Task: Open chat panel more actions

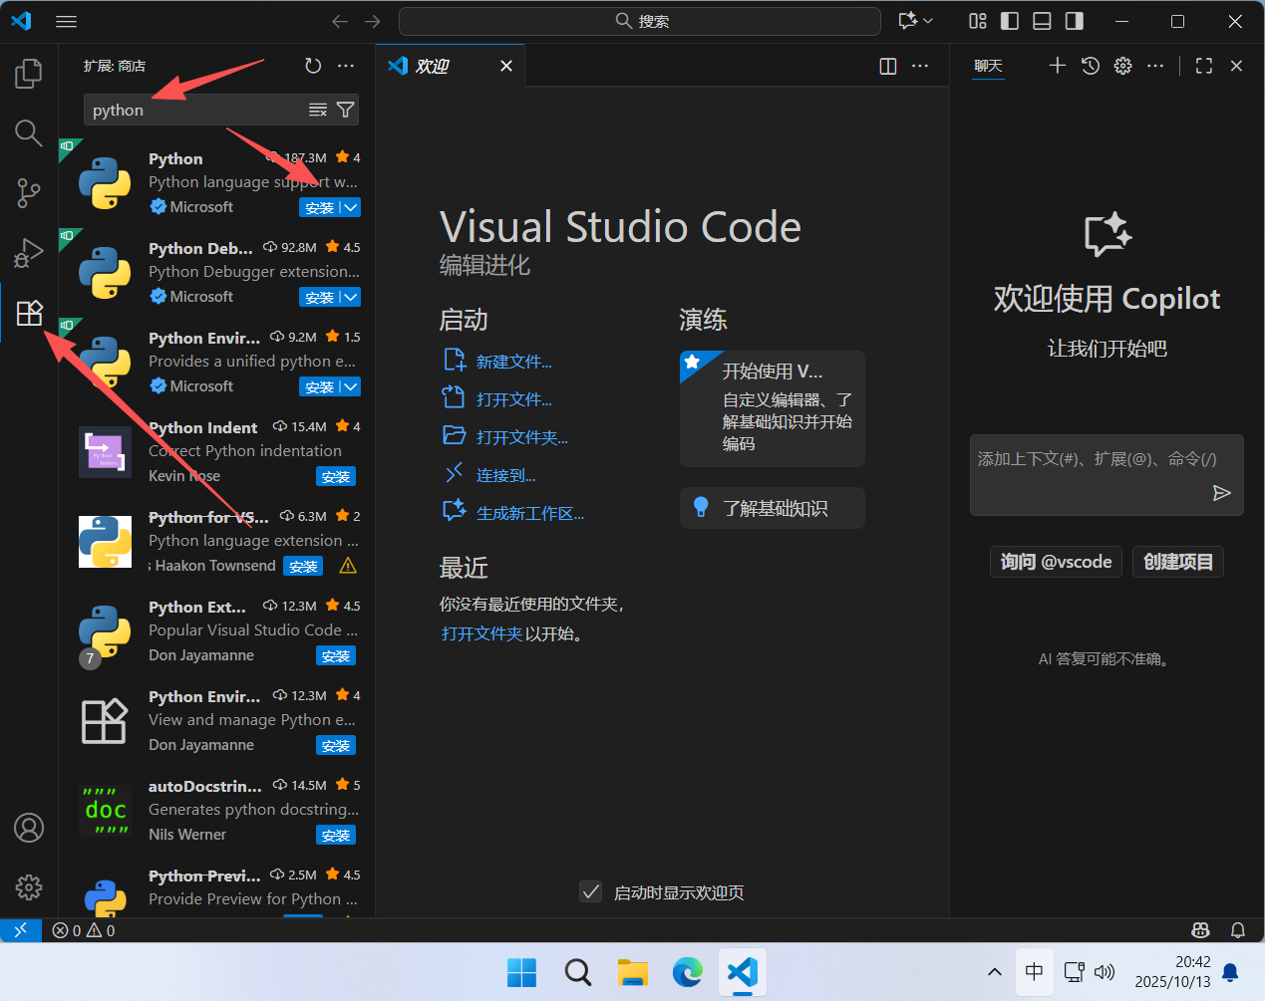Action: pos(1155,66)
